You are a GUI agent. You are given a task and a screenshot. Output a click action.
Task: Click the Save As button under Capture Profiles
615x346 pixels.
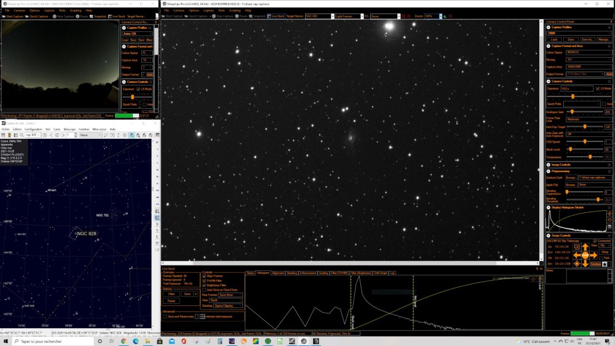click(587, 39)
